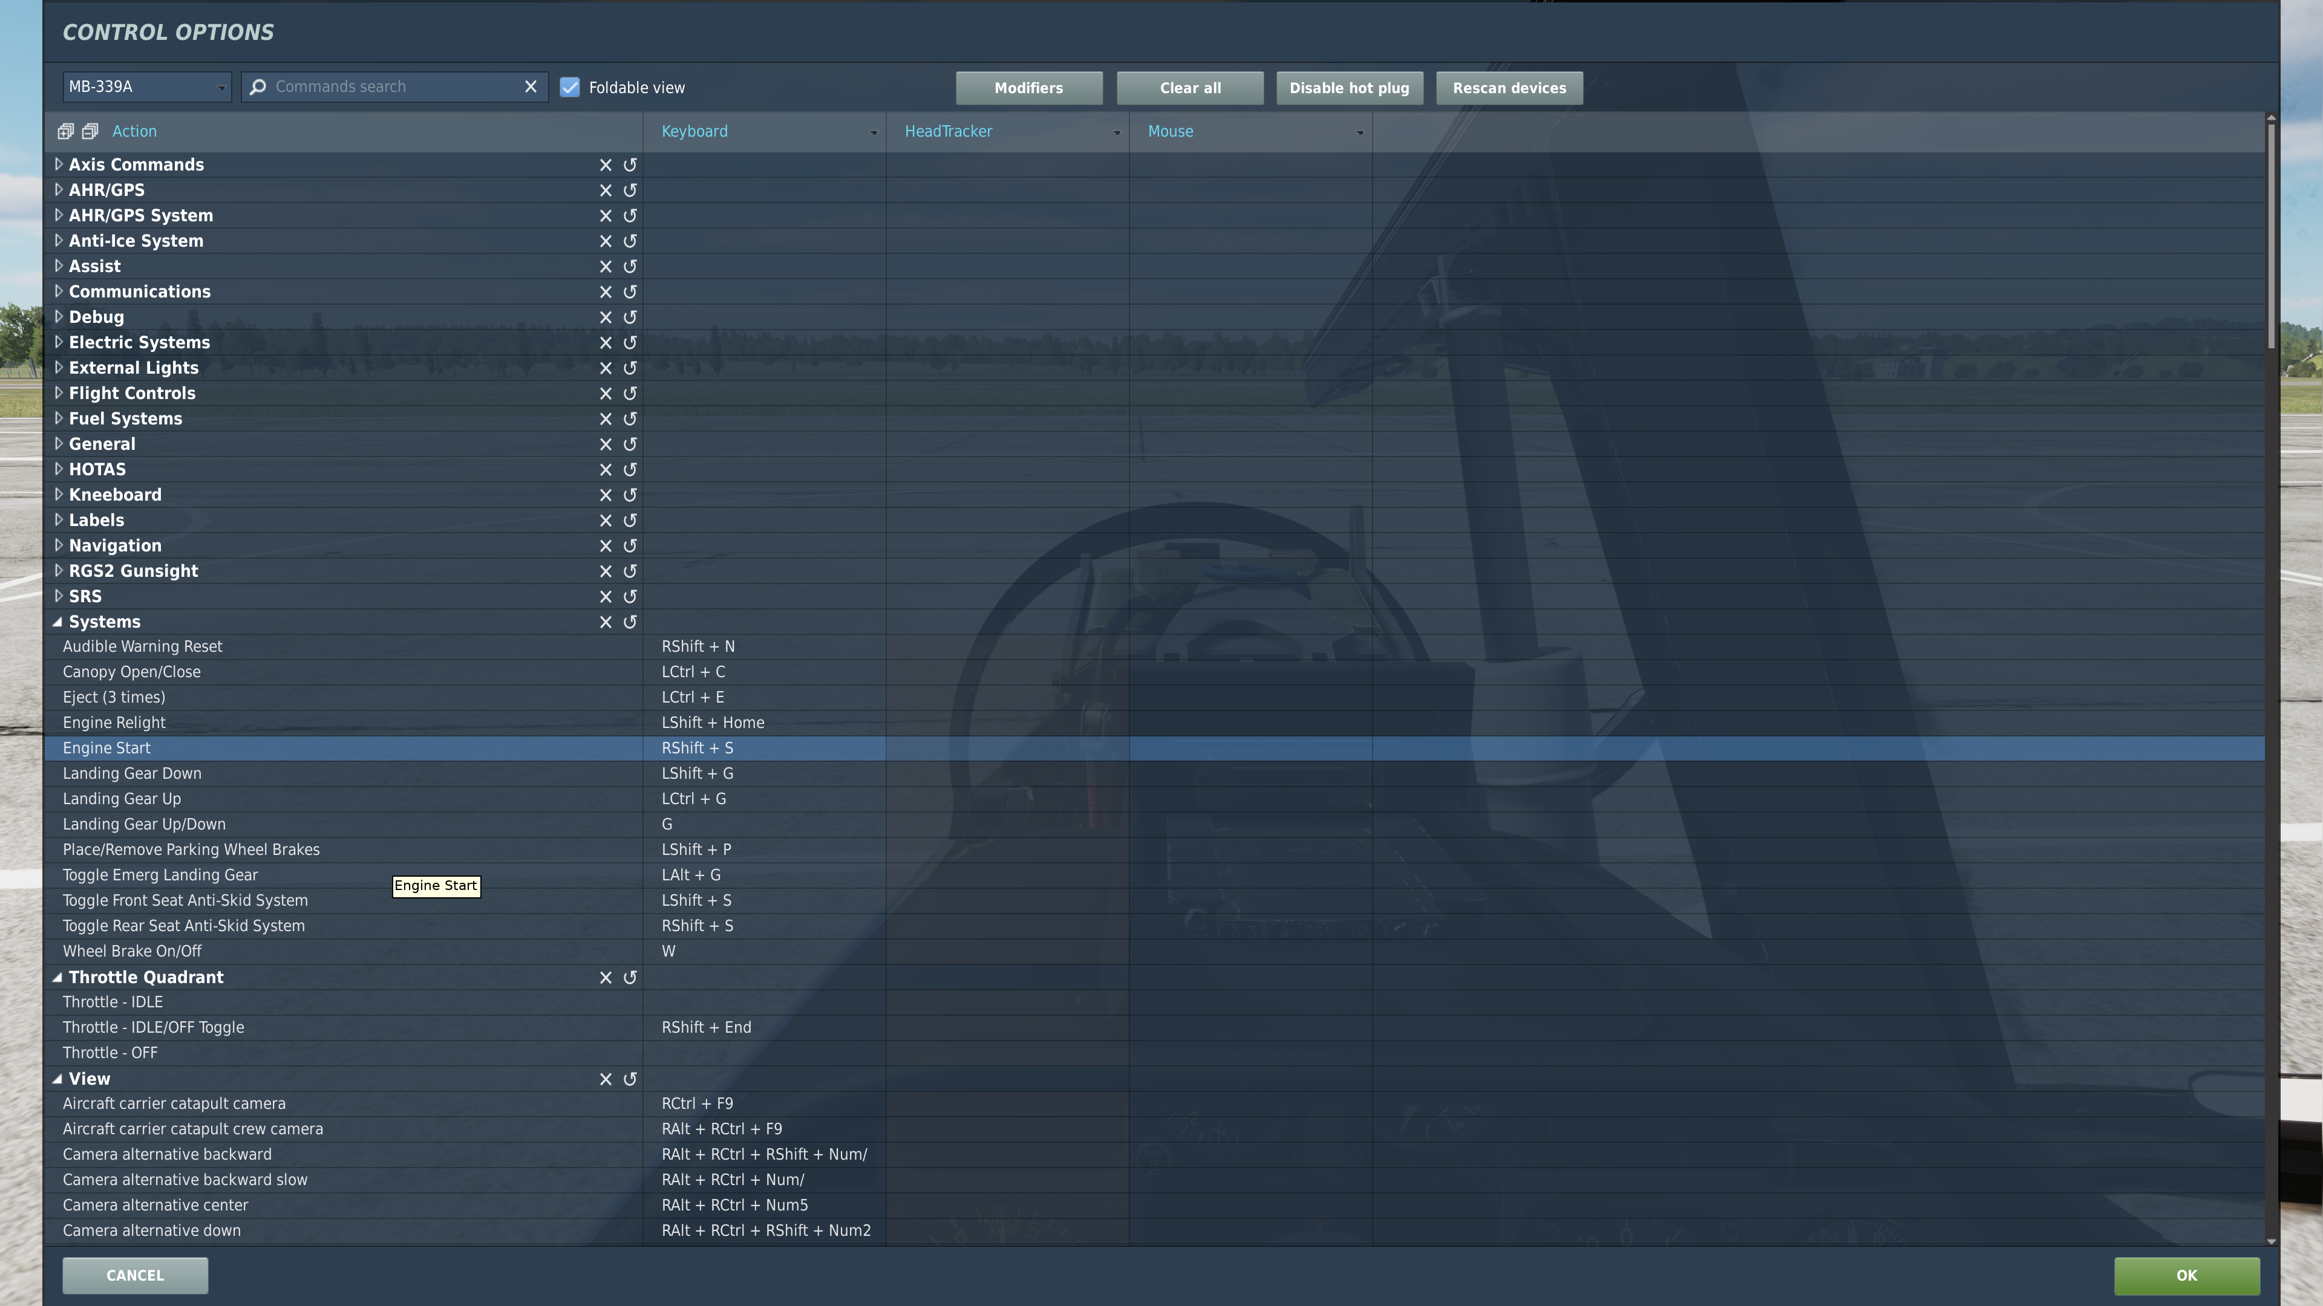The width and height of the screenshot is (2323, 1306).
Task: Select Audible Warning Reset action row
Action: coord(1154,647)
